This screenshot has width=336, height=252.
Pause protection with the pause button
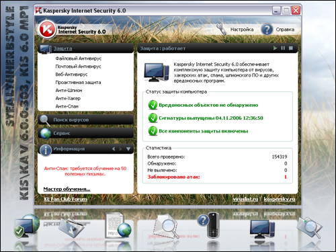coord(283,48)
